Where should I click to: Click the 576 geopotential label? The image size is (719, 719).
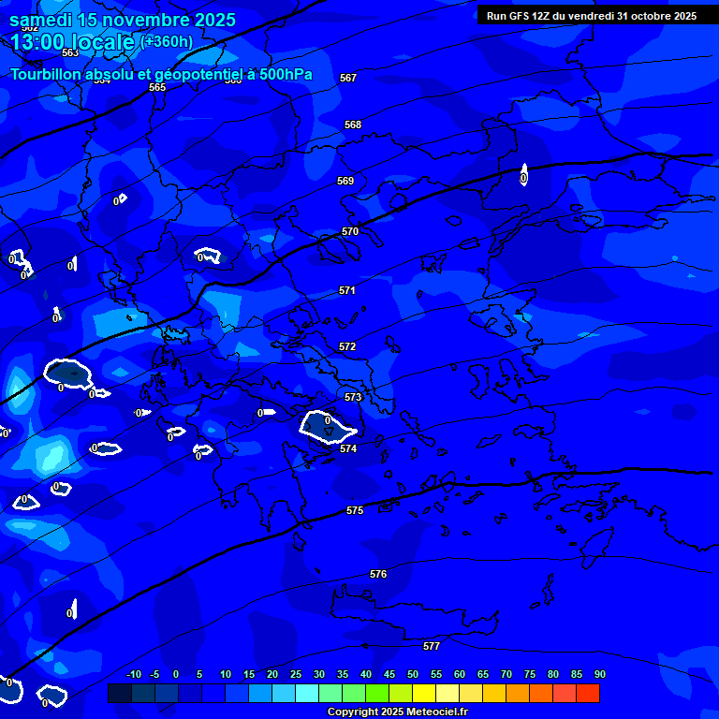click(378, 574)
